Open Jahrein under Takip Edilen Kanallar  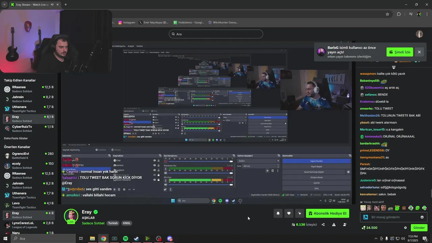pos(29,99)
